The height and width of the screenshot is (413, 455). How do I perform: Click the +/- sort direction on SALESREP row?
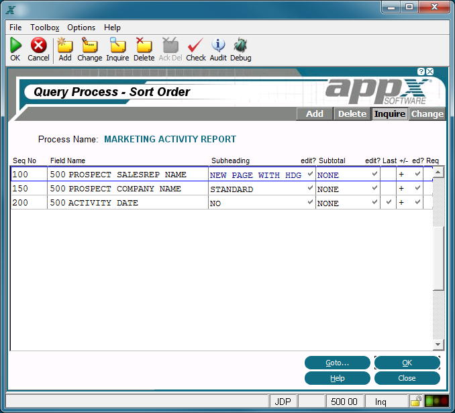point(401,174)
